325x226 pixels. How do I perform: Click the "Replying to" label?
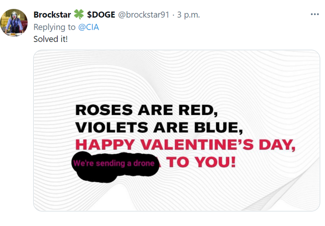click(54, 27)
